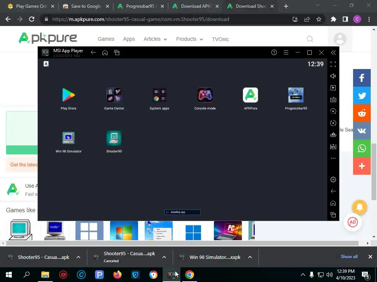Click the cursor lock sidebar icon
Viewport: 377px width, 282px height.
coord(333,88)
